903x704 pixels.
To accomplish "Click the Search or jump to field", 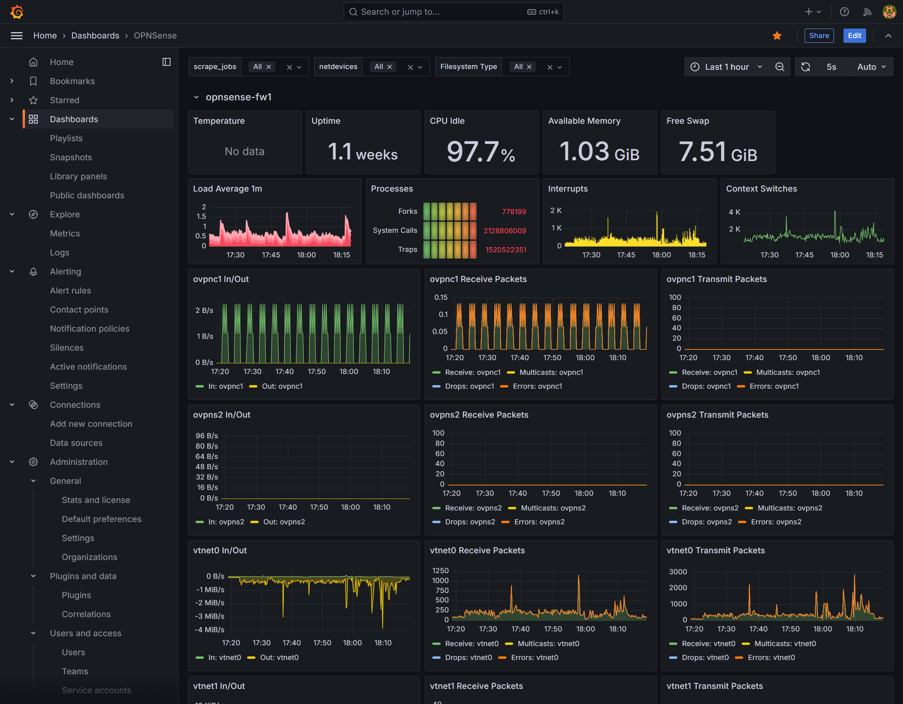I will coord(454,12).
